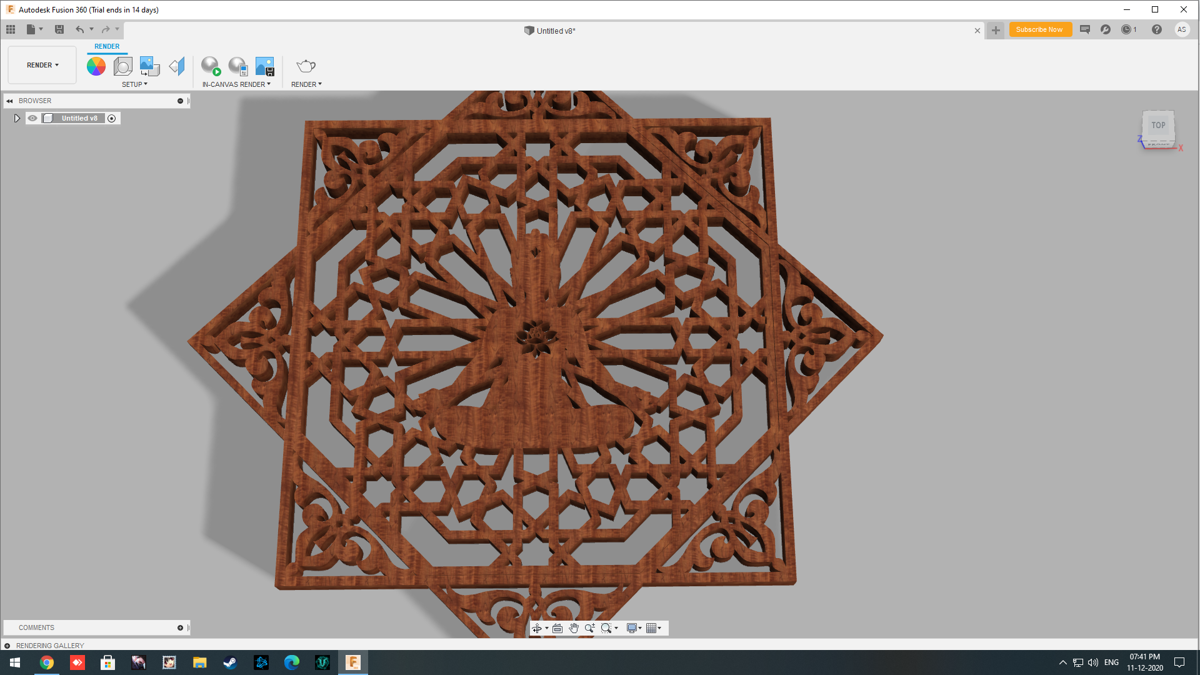This screenshot has width=1200, height=675.
Task: Open In-Canvas Render Settings
Action: point(238,66)
